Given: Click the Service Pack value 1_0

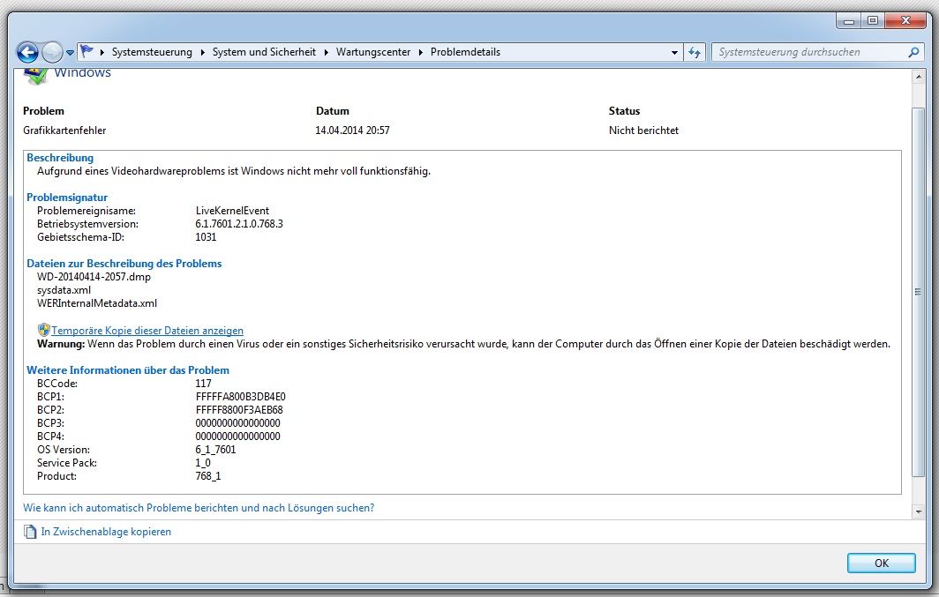Looking at the screenshot, I should click(x=203, y=462).
